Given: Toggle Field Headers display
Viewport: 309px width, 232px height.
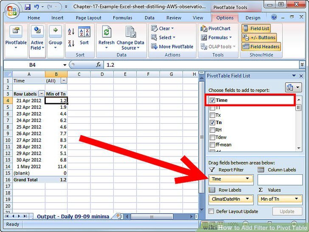Looking at the screenshot, I should pyautogui.click(x=261, y=47).
